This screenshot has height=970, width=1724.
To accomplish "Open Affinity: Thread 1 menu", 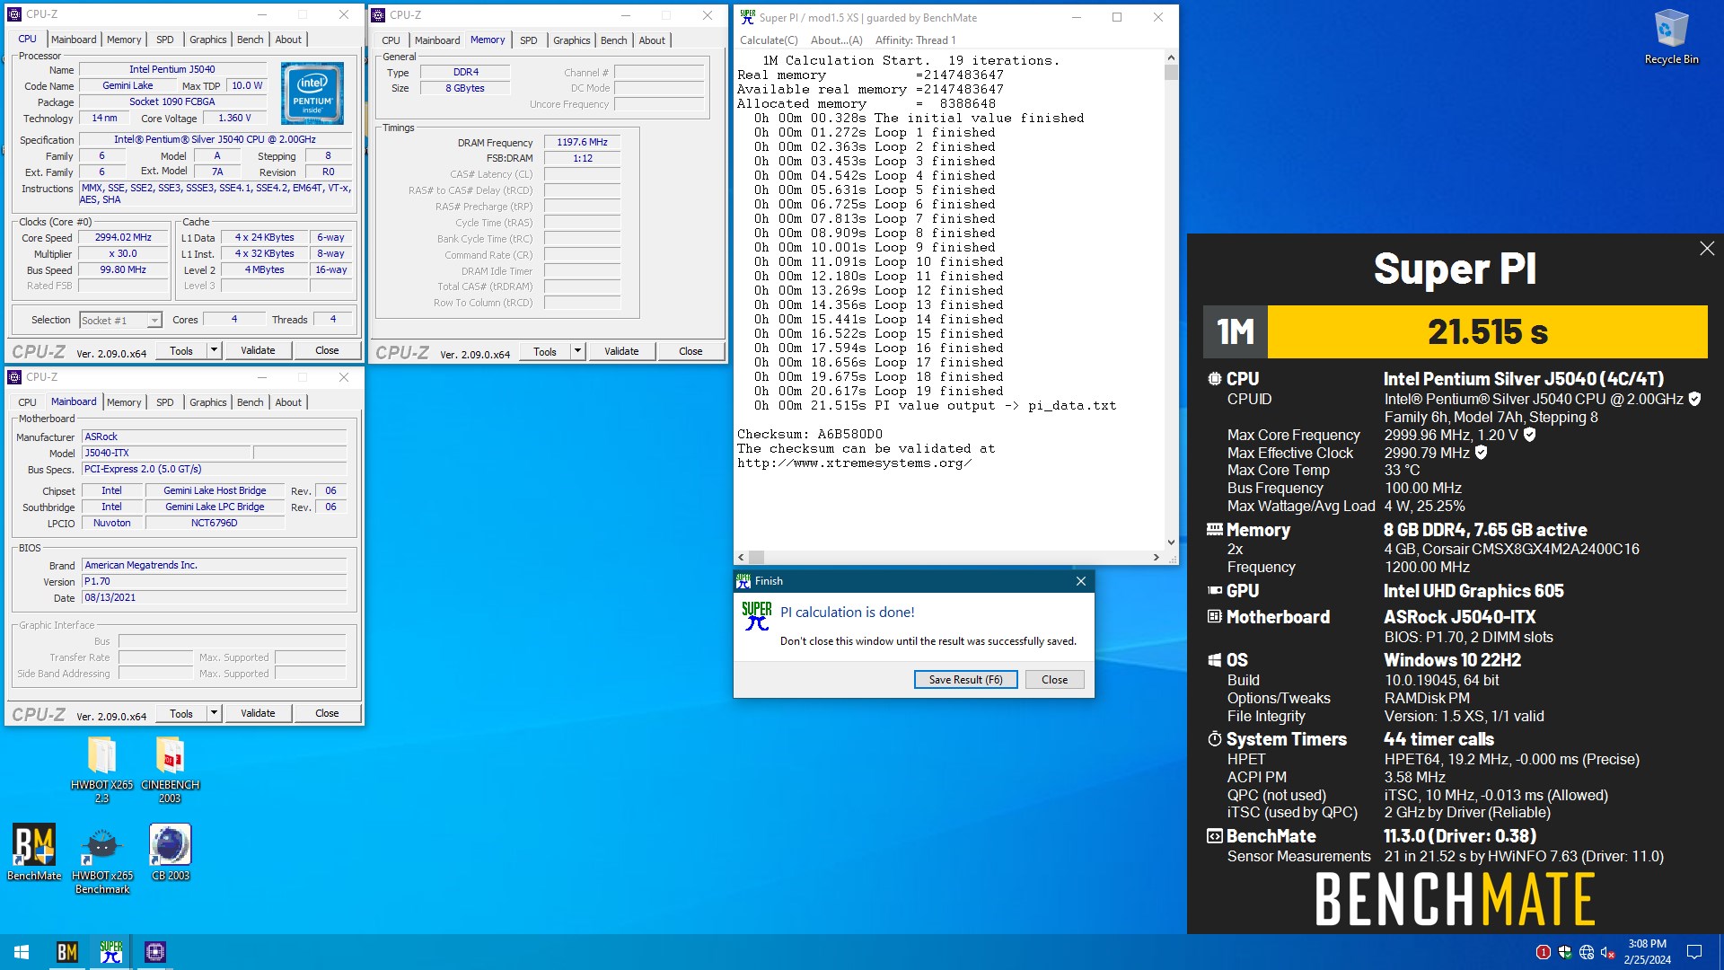I will point(915,40).
